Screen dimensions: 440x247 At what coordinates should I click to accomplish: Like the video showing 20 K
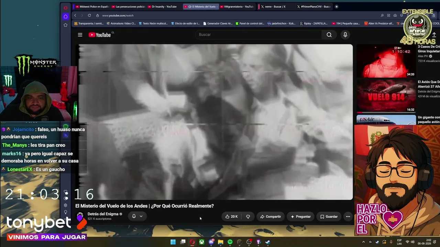232,216
